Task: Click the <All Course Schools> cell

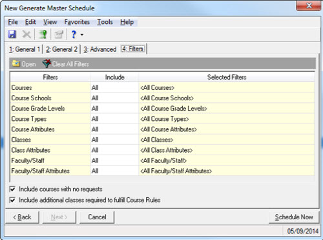Action: 227,98
